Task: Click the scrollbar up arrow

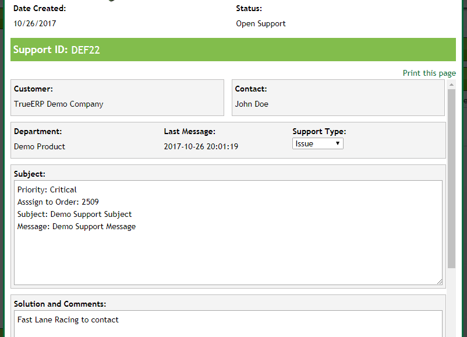Action: pyautogui.click(x=451, y=85)
